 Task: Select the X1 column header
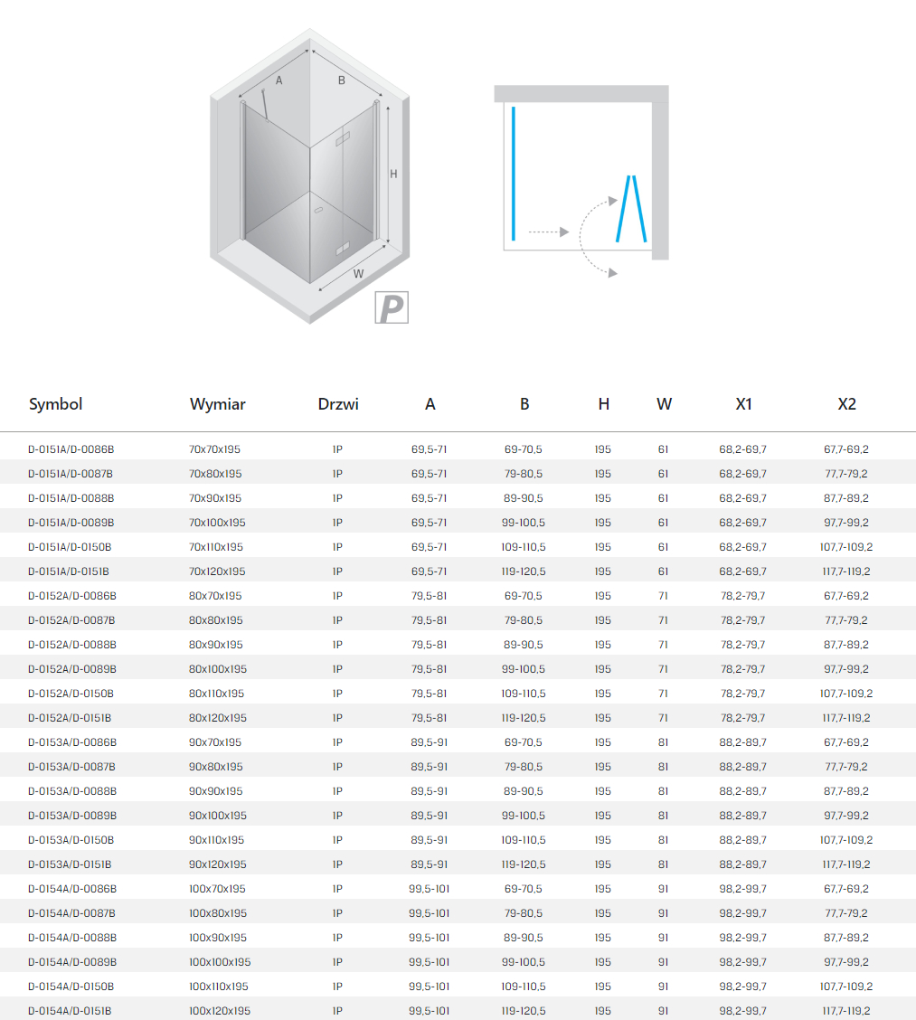(x=743, y=404)
